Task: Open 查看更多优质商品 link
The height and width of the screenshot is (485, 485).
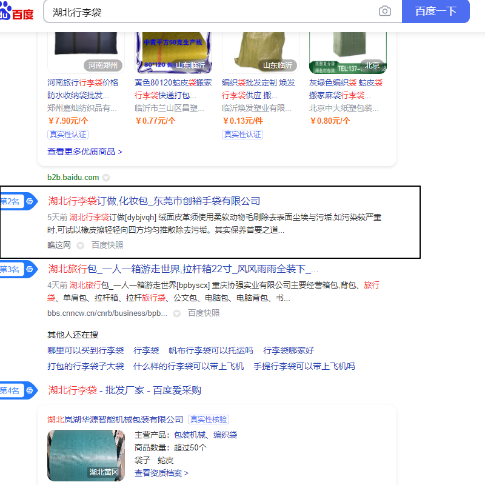Action: pos(85,152)
